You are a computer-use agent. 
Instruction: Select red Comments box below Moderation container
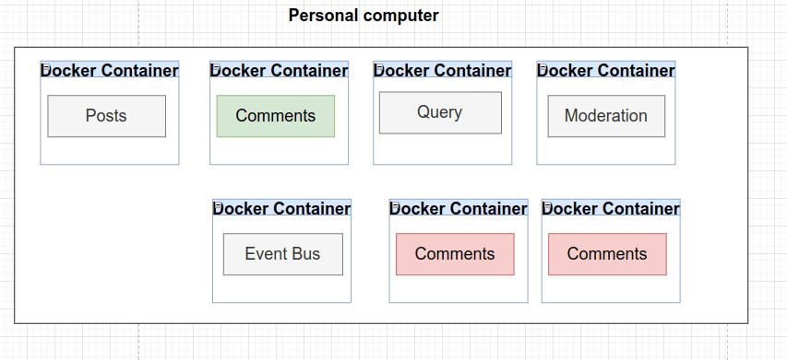tap(607, 254)
